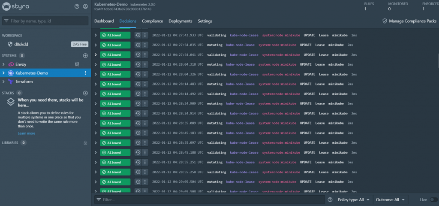
Task: Toggle the Live switch on
Action: coord(434,200)
